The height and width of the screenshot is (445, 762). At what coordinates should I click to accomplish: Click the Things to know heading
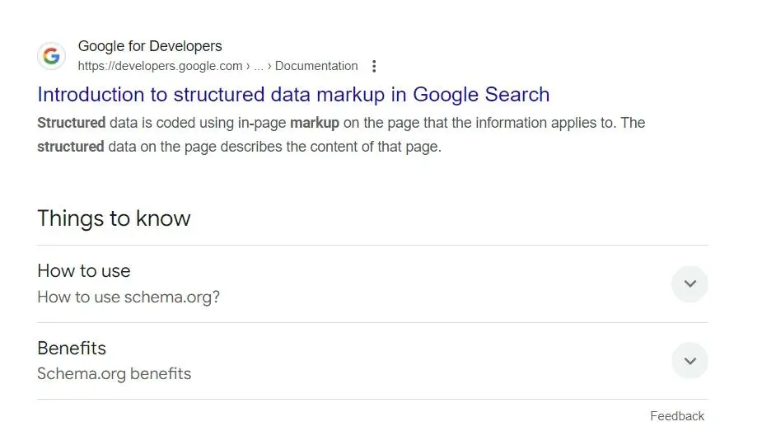(114, 218)
